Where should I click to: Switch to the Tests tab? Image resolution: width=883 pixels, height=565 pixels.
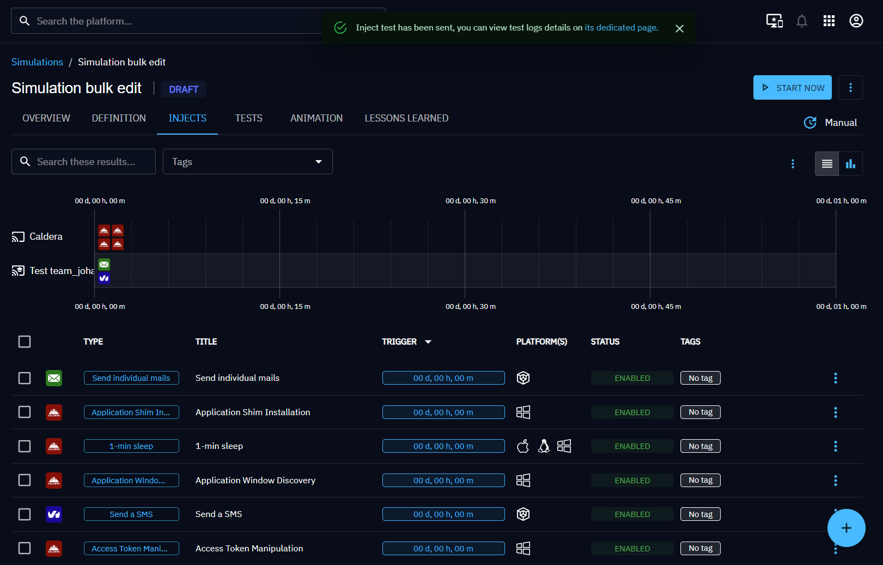click(248, 118)
